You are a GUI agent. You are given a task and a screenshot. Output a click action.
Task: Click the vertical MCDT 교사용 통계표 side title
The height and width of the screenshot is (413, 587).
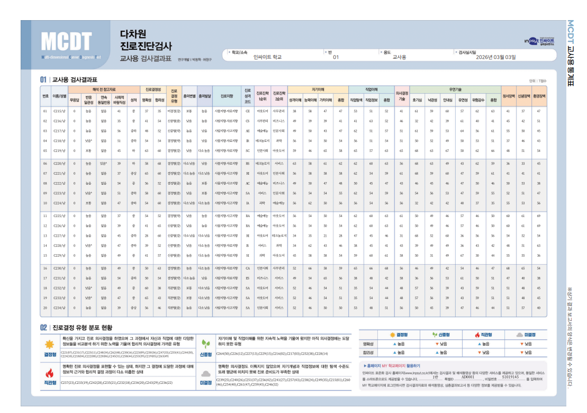[x=570, y=53]
